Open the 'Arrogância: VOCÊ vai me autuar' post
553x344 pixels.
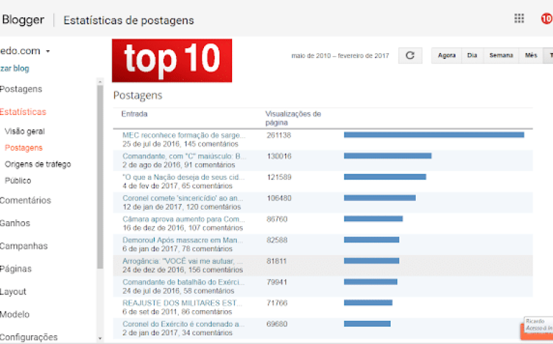[182, 261]
